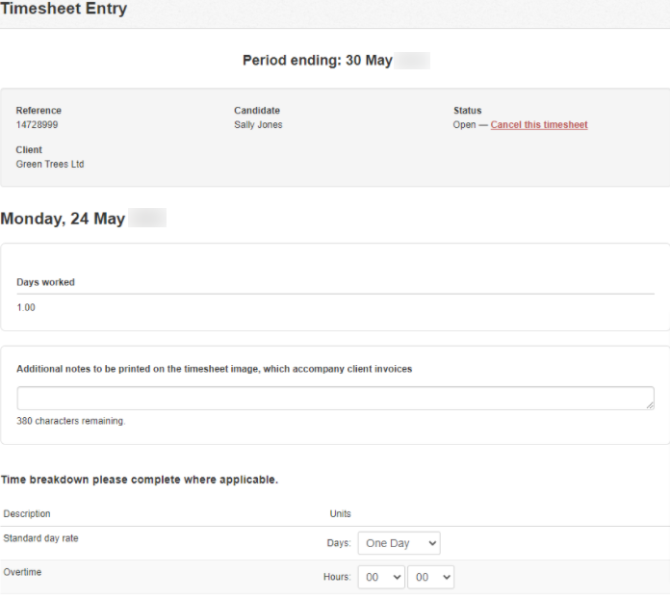The image size is (670, 600).
Task: Click the Period ending: 30 May heading
Action: pyautogui.click(x=318, y=61)
